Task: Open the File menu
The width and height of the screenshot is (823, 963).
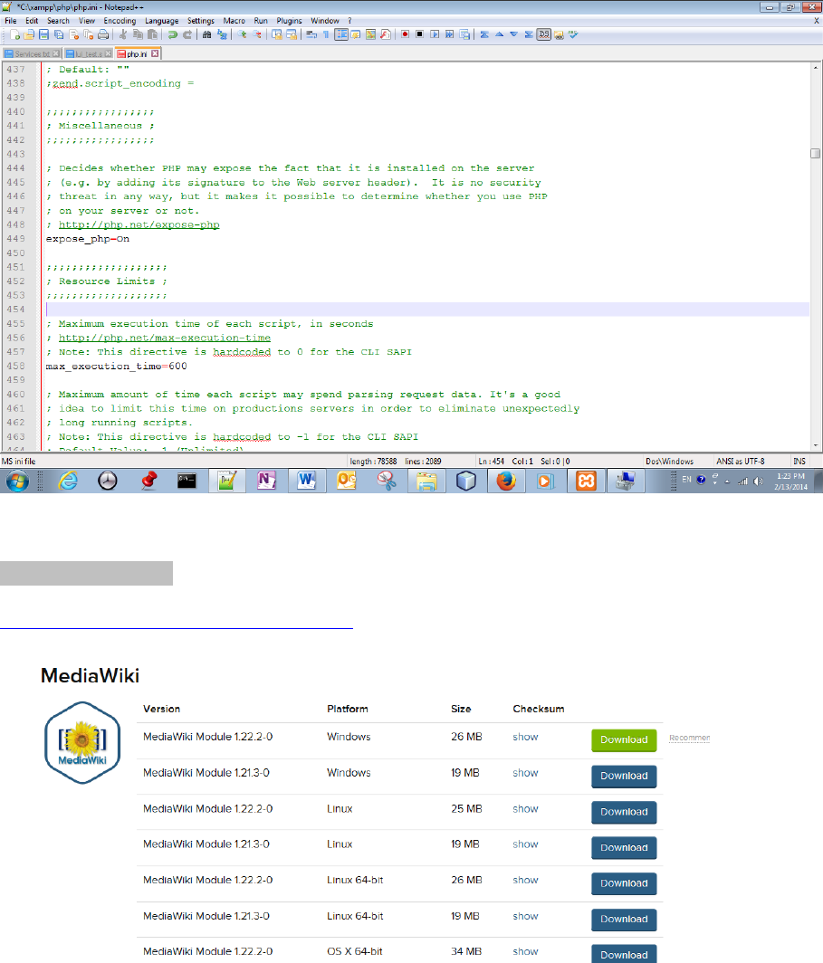Action: tap(11, 20)
